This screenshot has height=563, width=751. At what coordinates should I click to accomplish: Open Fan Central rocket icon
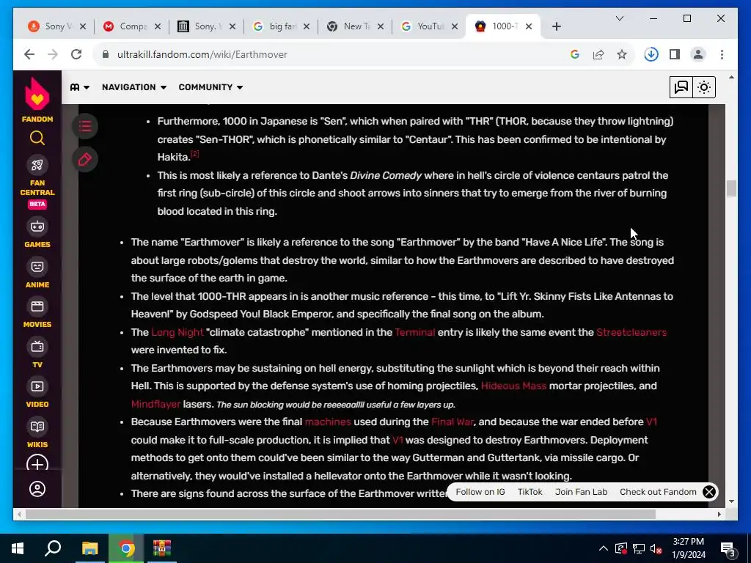(37, 165)
